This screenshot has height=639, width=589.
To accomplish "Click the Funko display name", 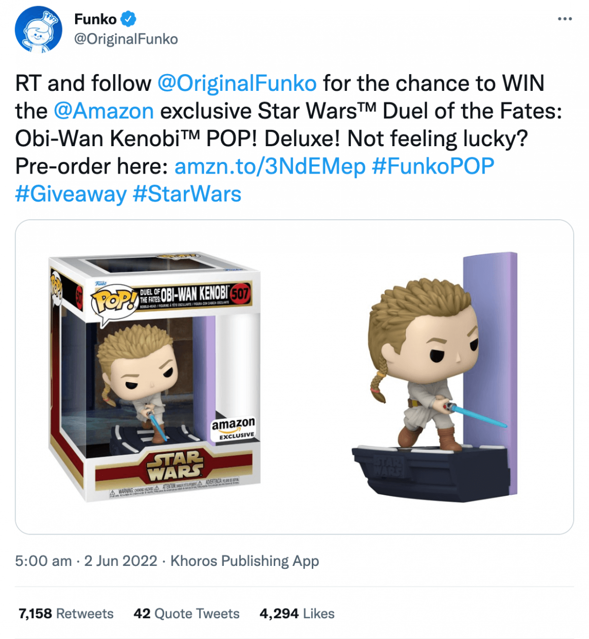I will pos(95,19).
